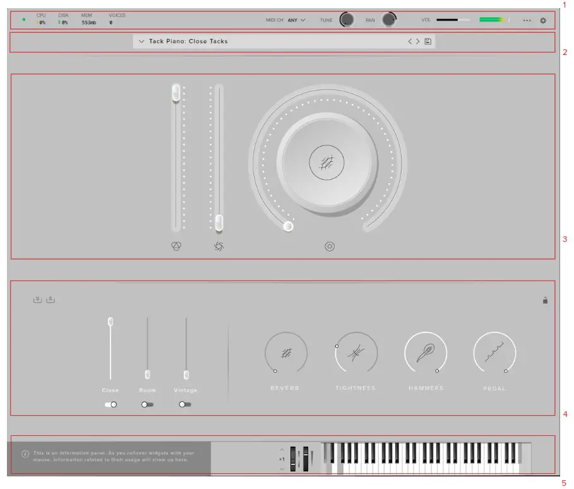Open the settings gear in top bar

pyautogui.click(x=543, y=20)
